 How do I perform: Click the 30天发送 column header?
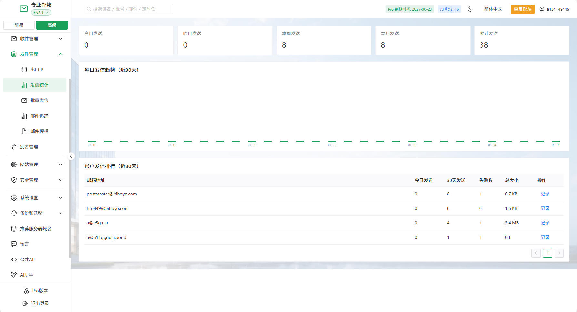456,180
